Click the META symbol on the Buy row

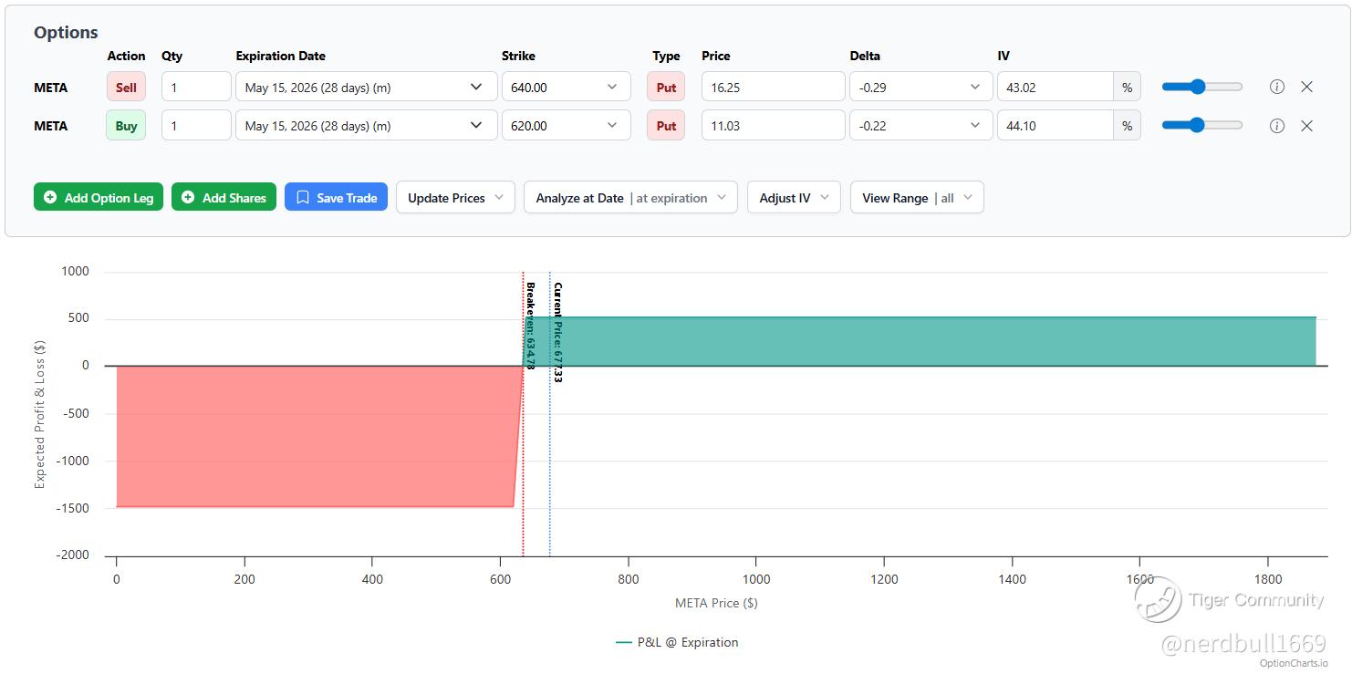(x=51, y=126)
